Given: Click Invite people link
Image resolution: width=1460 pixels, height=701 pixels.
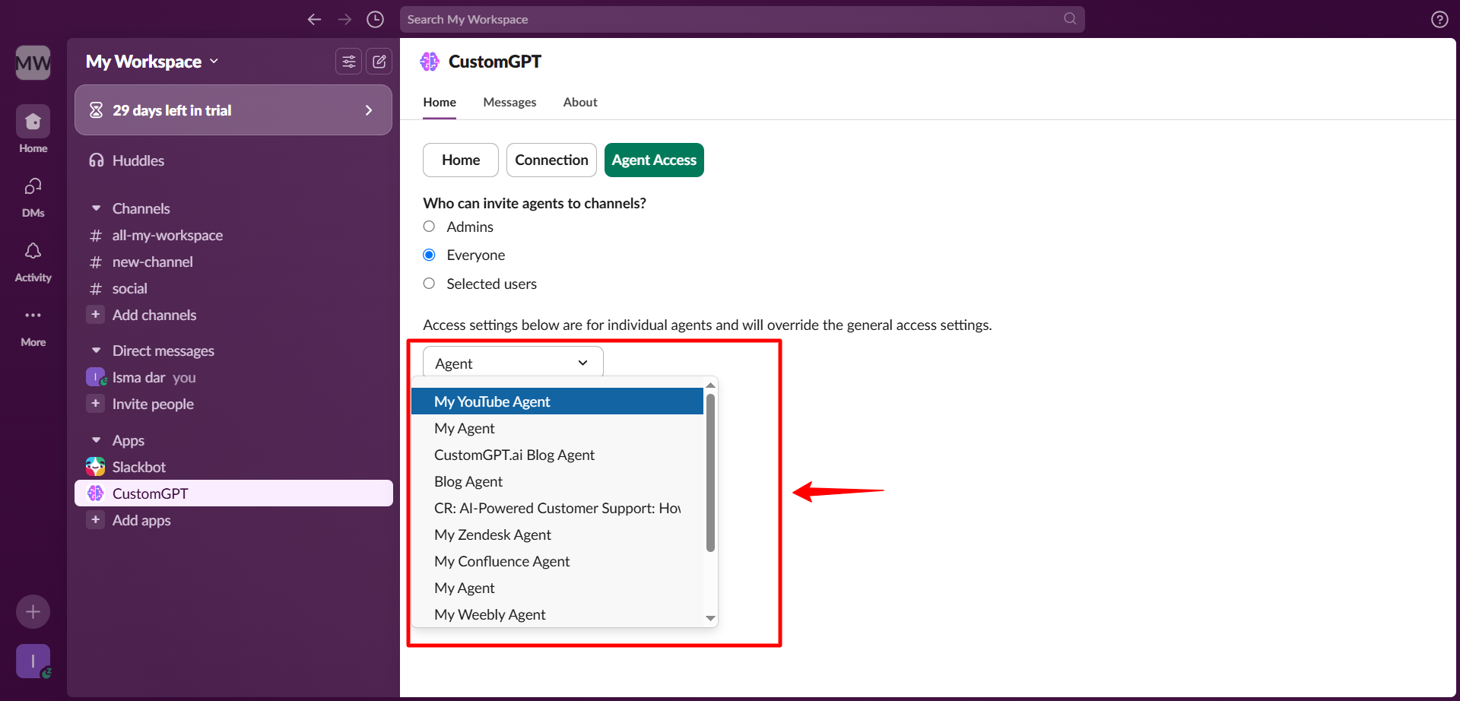Looking at the screenshot, I should point(153,404).
